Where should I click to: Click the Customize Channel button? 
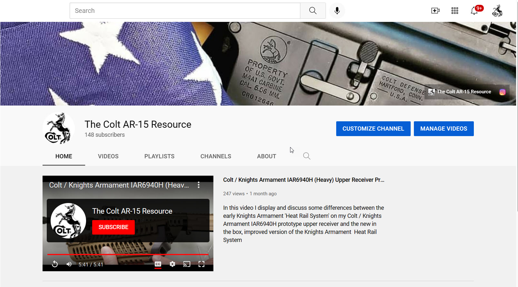(373, 129)
